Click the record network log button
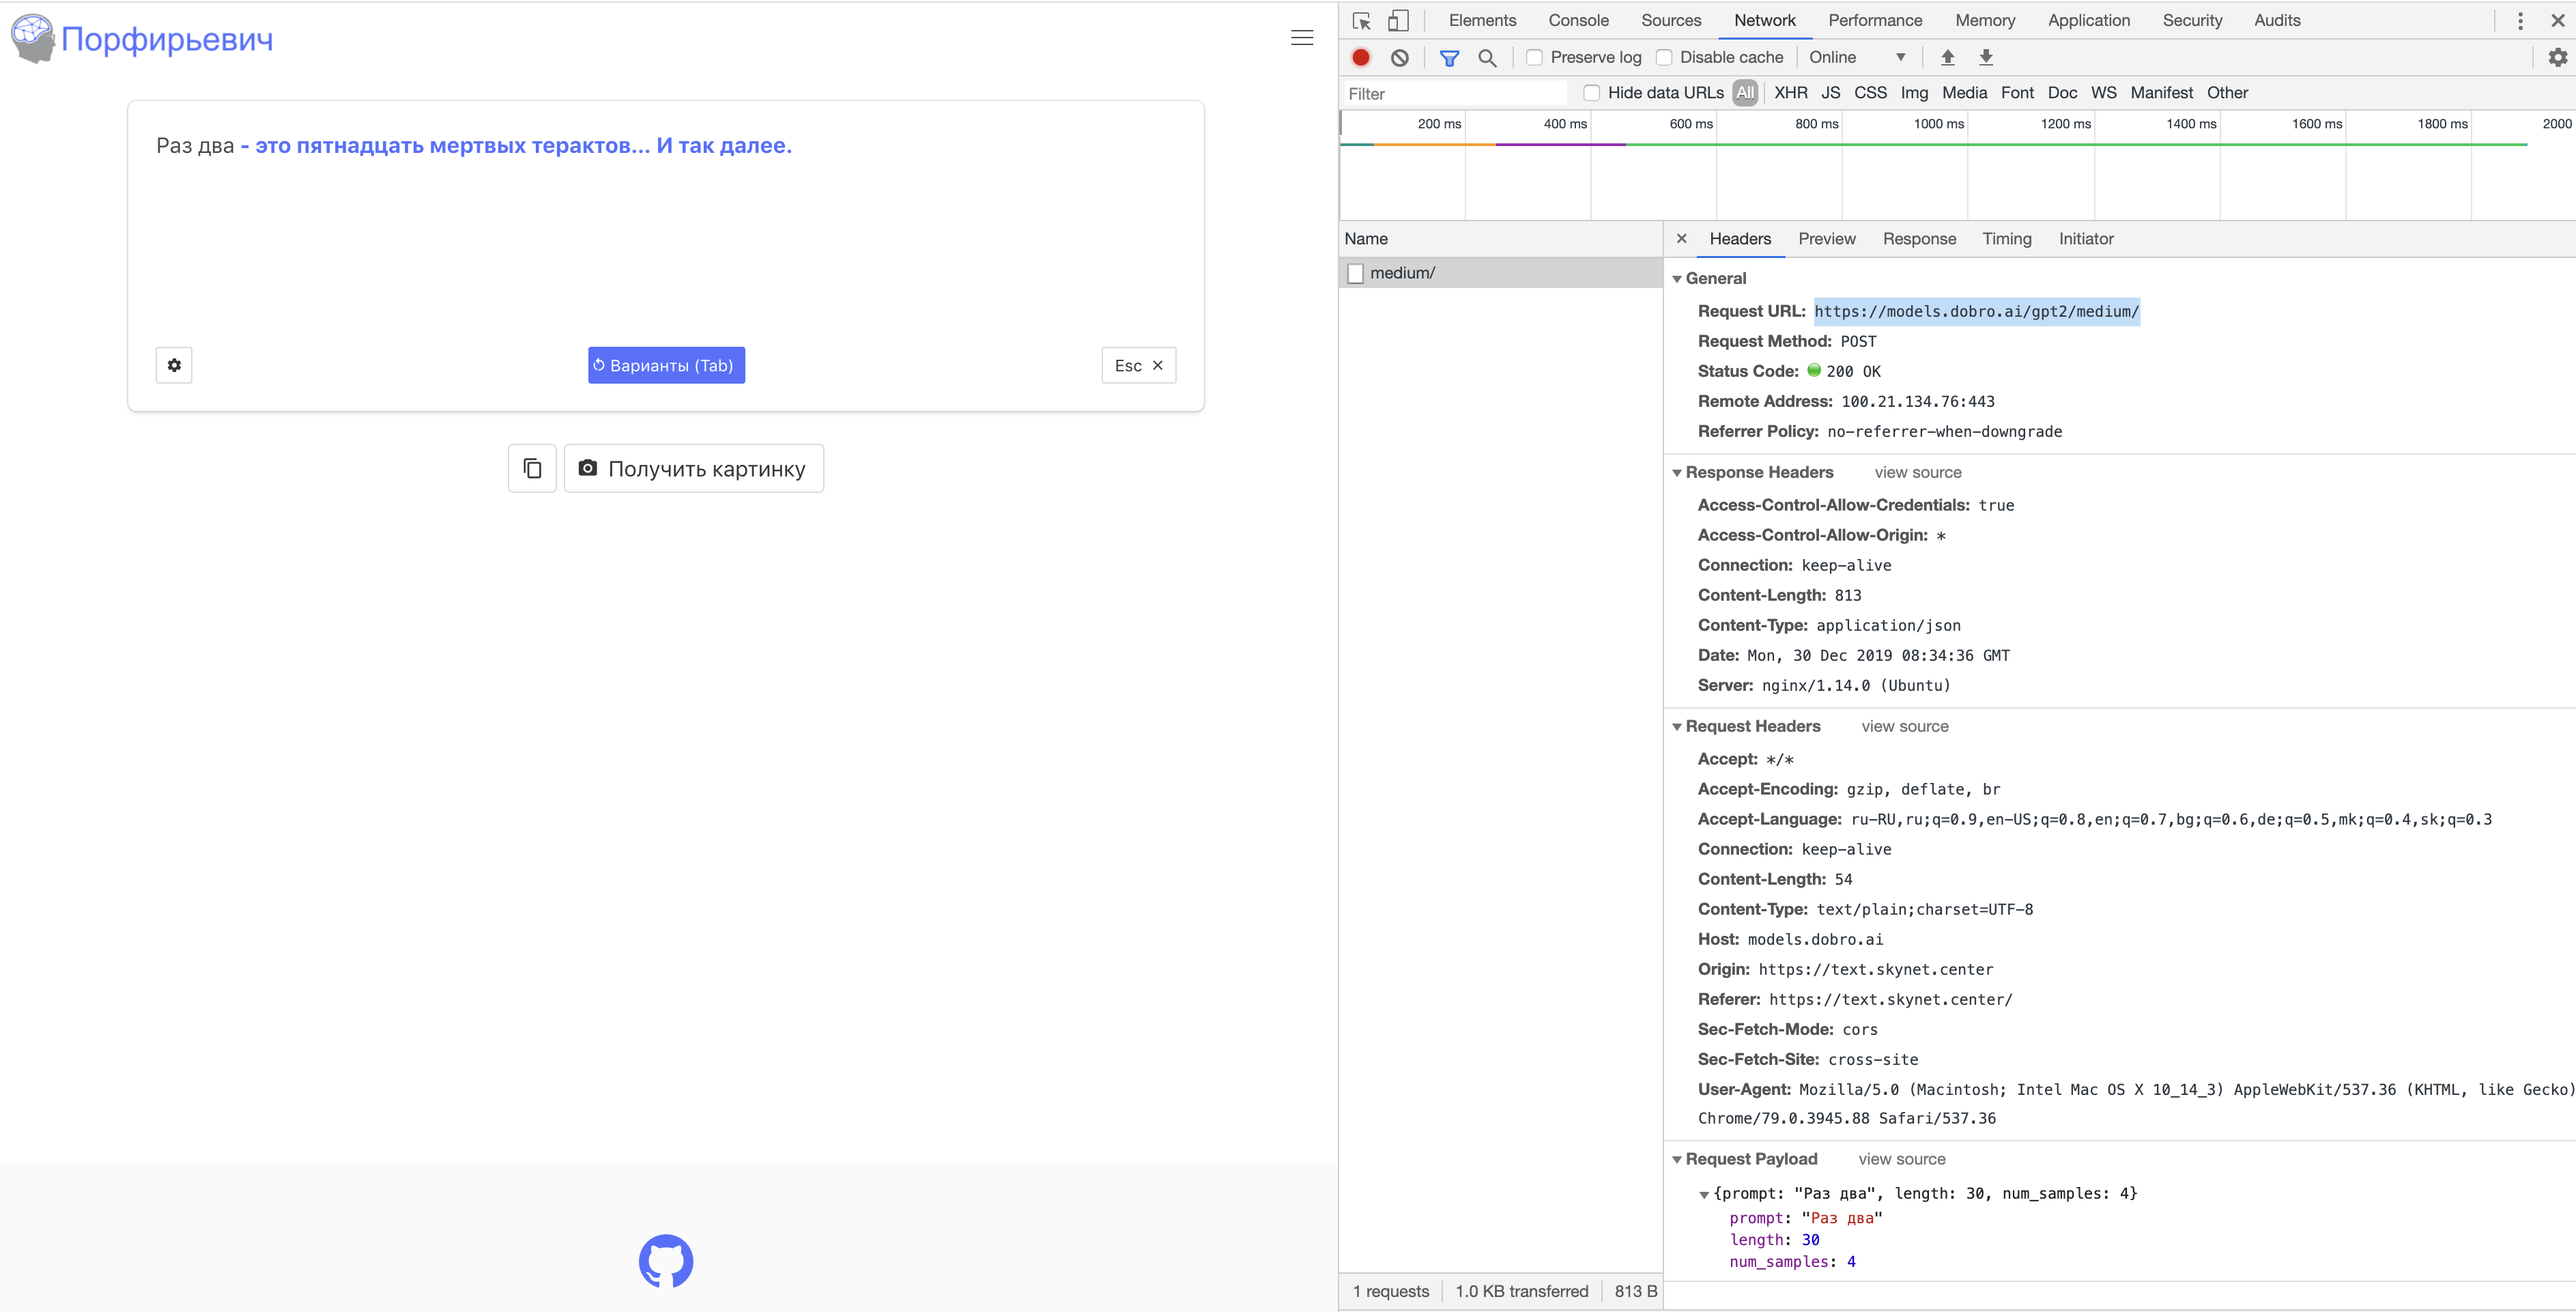 click(x=1361, y=58)
